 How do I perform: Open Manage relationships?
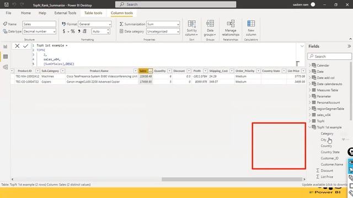[231, 28]
